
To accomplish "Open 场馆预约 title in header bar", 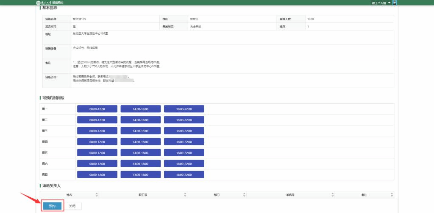I will (x=58, y=3).
